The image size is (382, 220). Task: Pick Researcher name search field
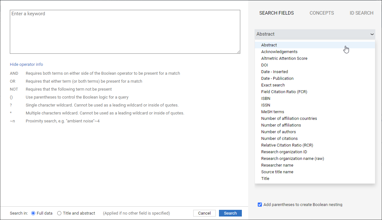tap(277, 165)
